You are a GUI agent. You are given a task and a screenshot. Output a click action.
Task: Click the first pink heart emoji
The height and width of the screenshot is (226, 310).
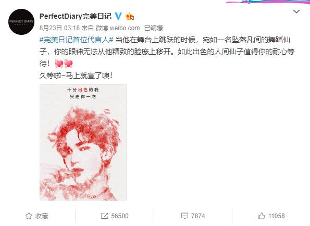(x=59, y=64)
